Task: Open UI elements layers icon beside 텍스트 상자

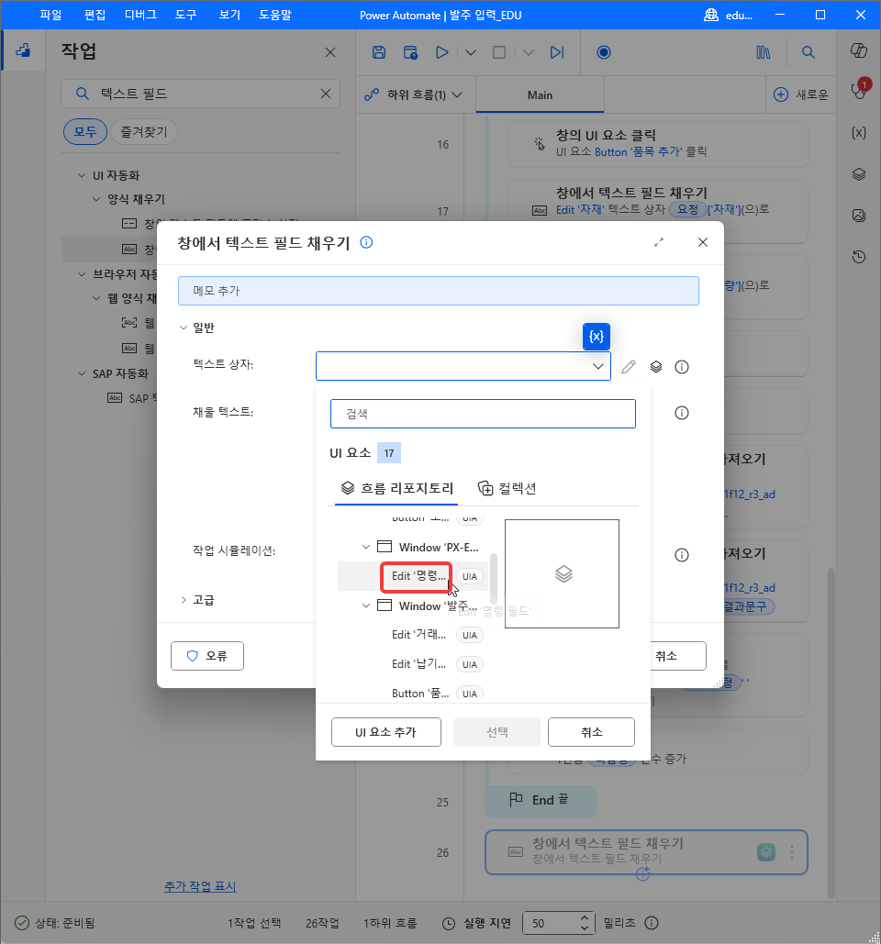Action: [x=656, y=367]
